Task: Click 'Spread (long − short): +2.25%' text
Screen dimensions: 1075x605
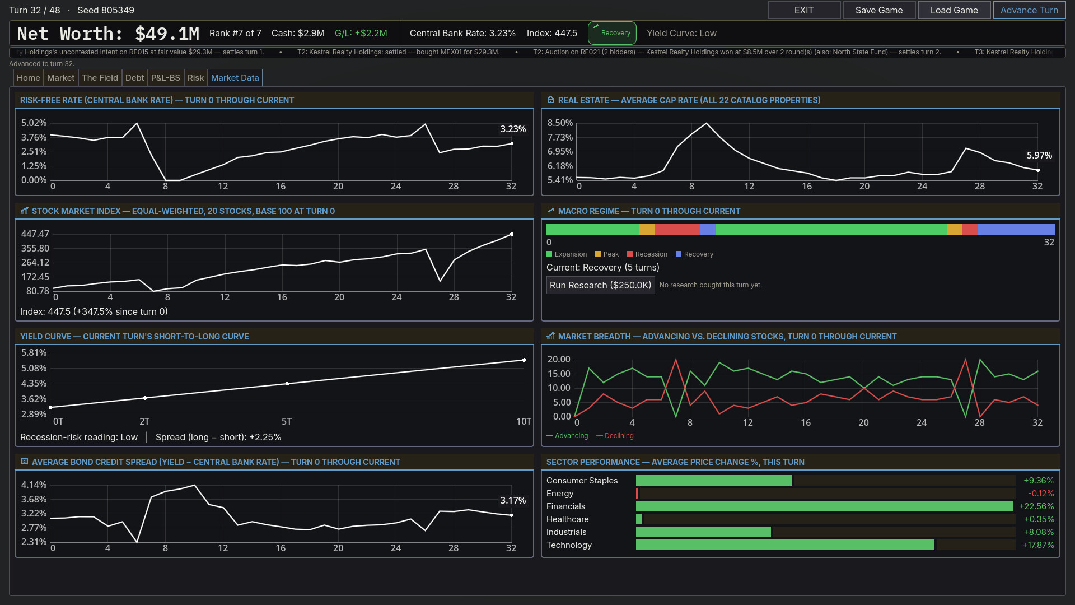Action: click(x=218, y=437)
